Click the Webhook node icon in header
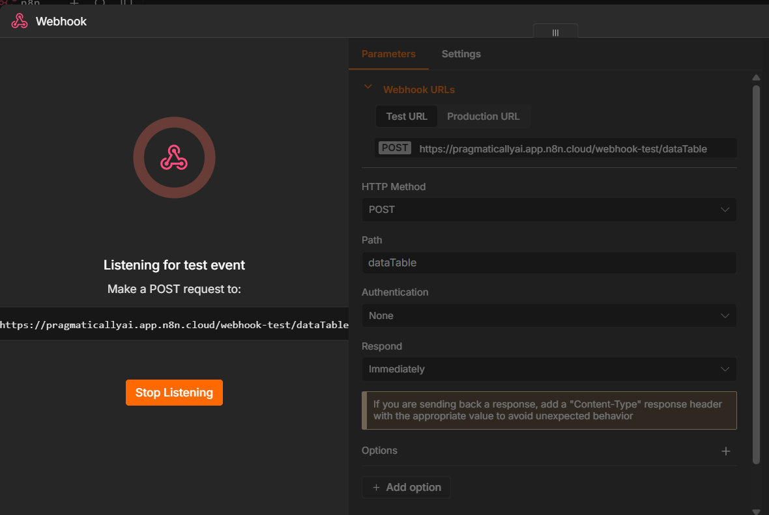The image size is (769, 515). point(20,21)
